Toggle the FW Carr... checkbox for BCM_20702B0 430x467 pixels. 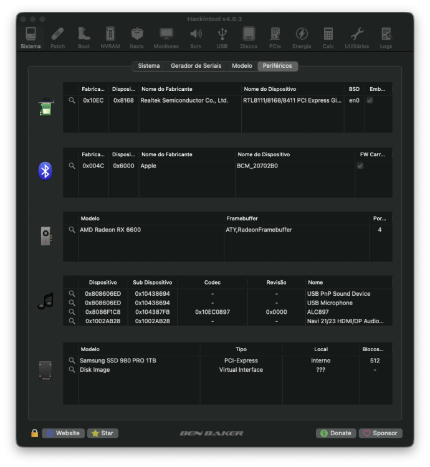[x=360, y=166]
